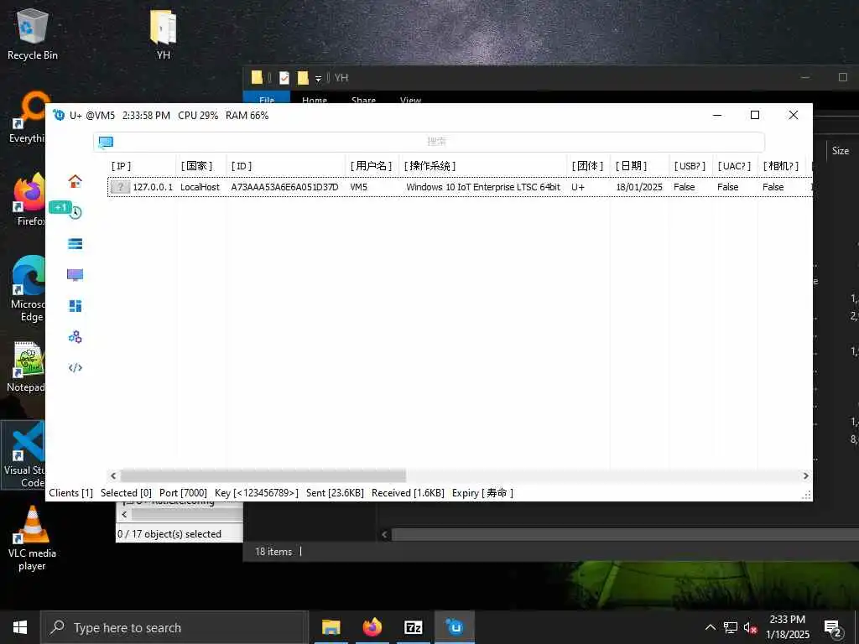Click the new folder icon in YH title bar
Viewport: 859px width, 644px height.
point(303,78)
